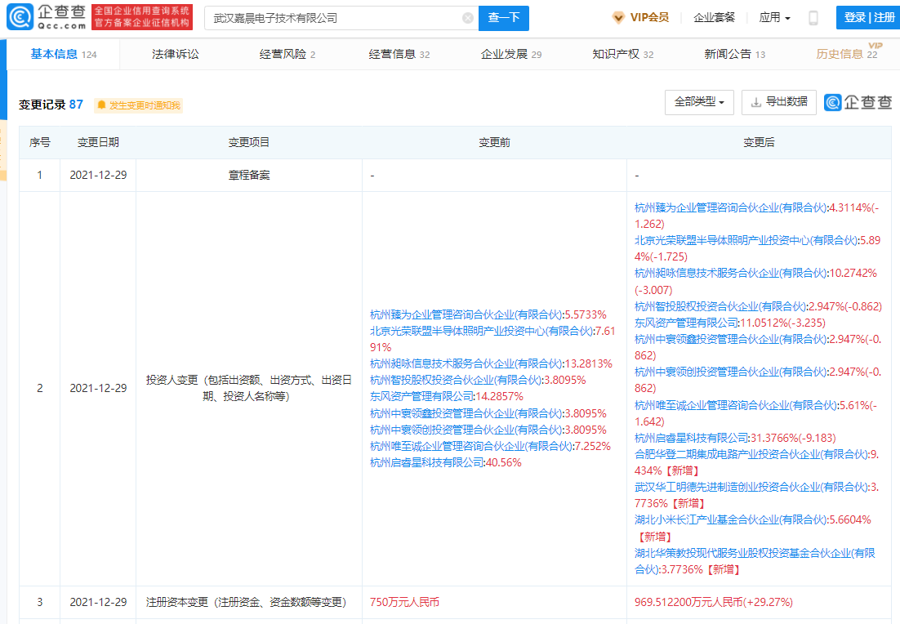This screenshot has width=900, height=624.
Task: Click the 查一下 search button
Action: 504,18
